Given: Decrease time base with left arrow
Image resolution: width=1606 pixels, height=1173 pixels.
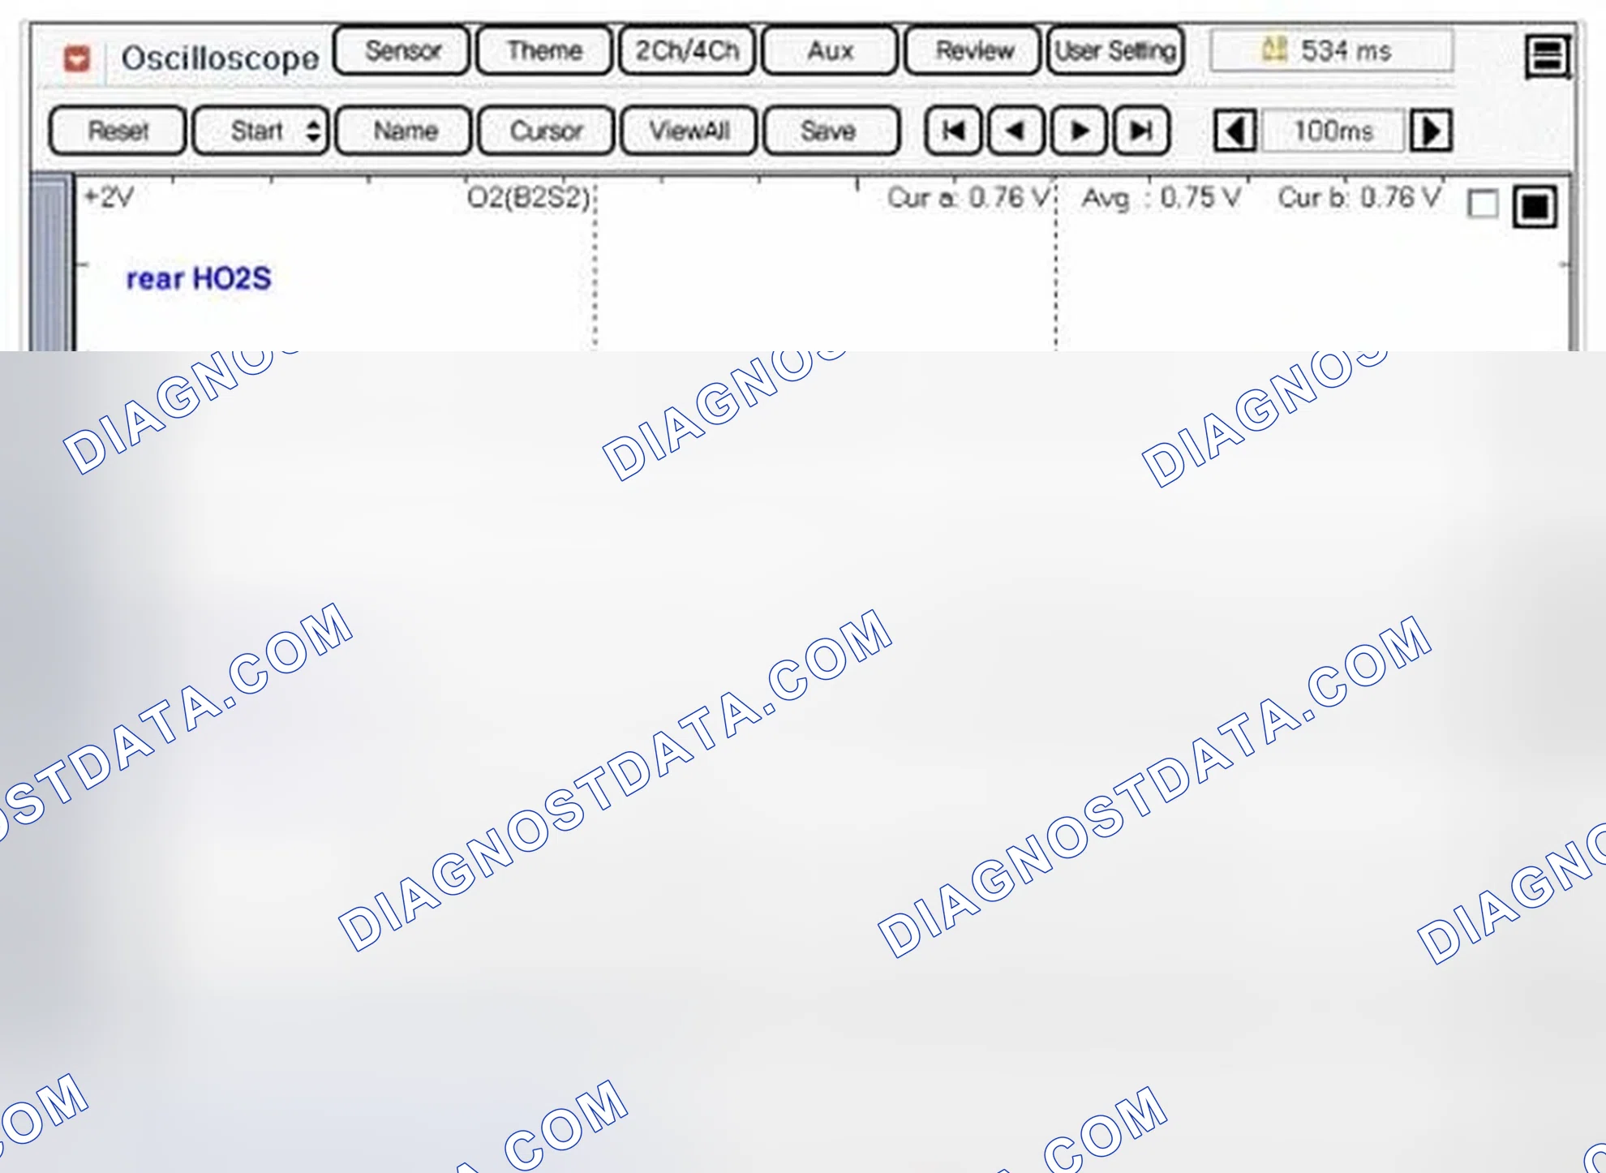Looking at the screenshot, I should 1235,131.
